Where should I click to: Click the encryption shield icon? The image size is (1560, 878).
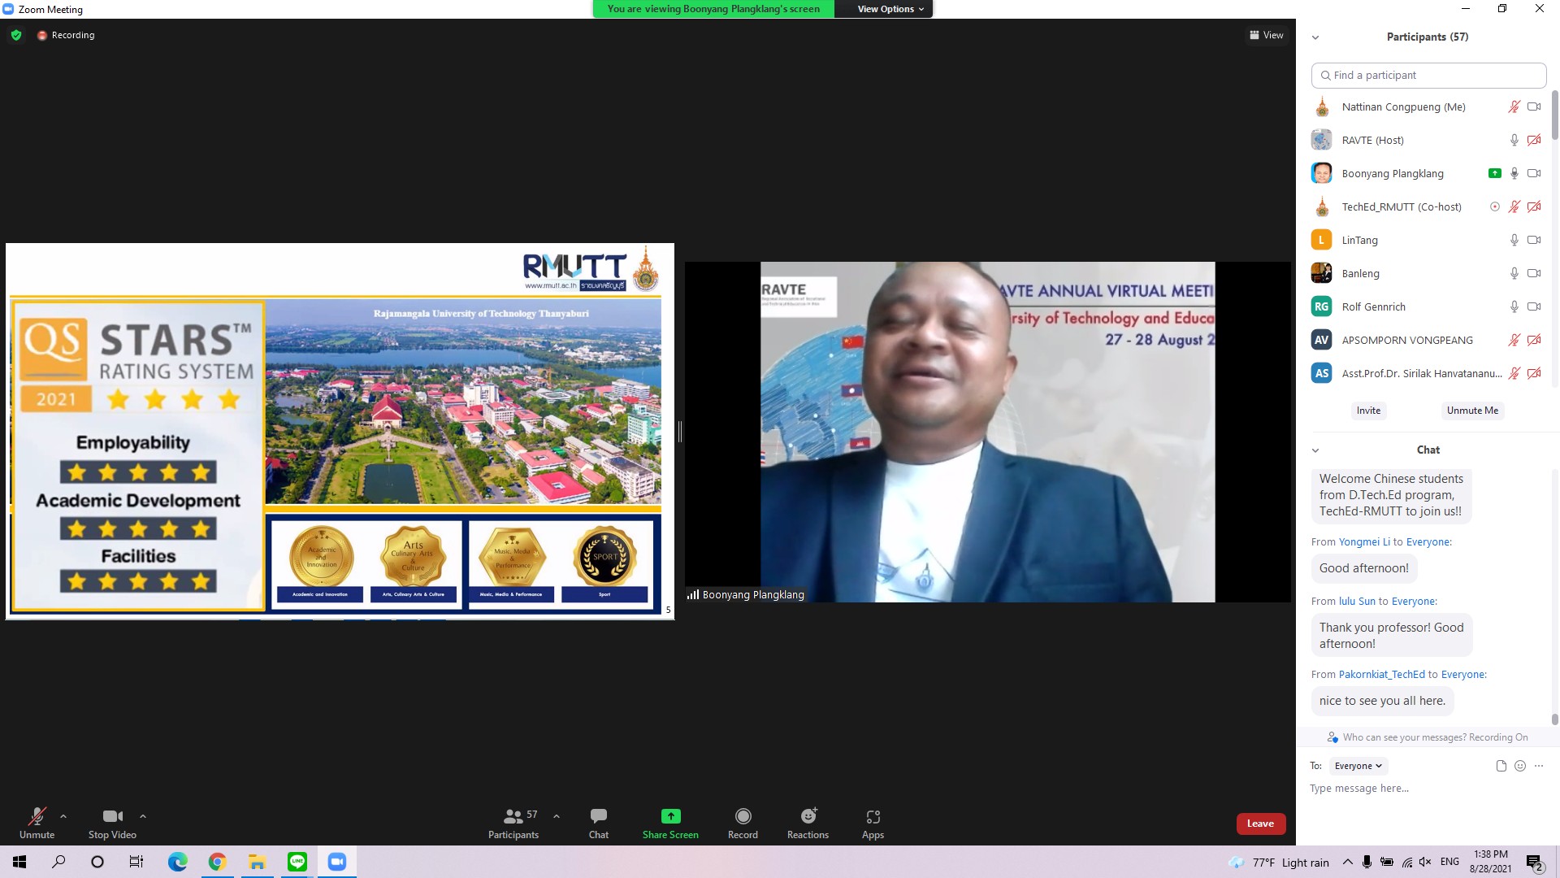point(16,35)
